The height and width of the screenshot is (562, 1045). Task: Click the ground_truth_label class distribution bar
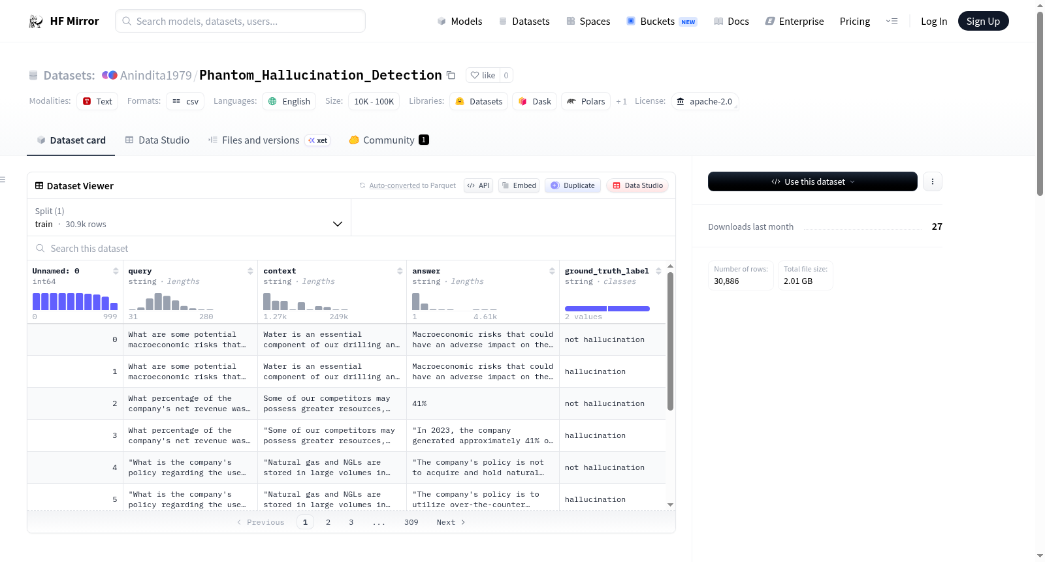tap(607, 309)
